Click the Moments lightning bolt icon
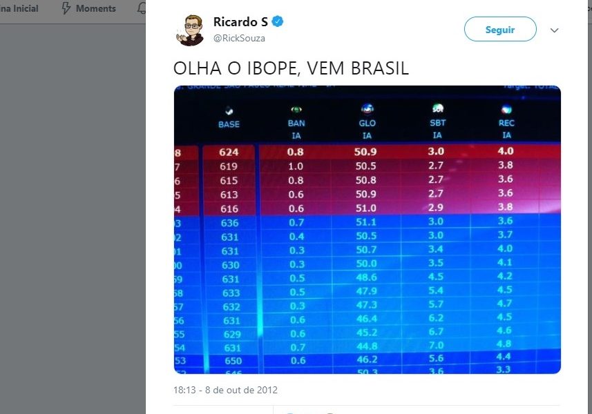This screenshot has height=414, width=592. (67, 9)
